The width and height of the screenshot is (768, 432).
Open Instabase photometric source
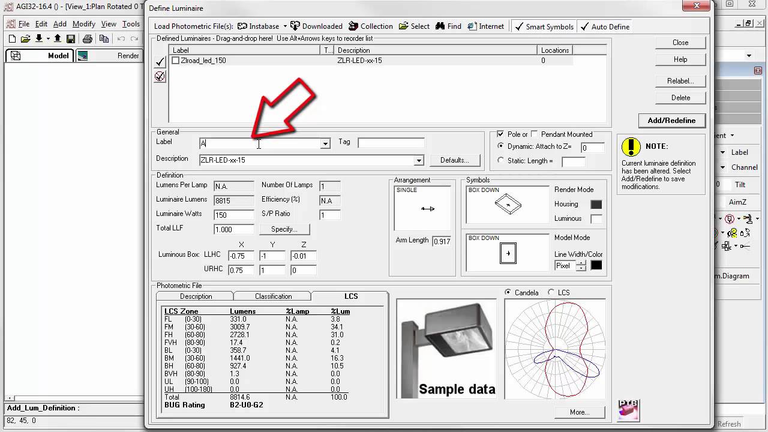(x=258, y=26)
